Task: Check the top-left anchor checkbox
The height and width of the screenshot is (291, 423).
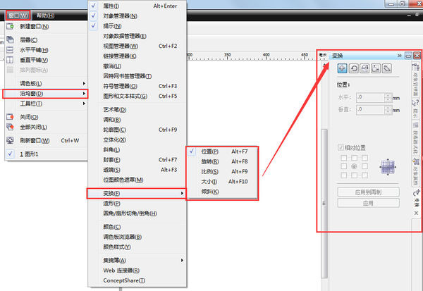Action: [344, 158]
